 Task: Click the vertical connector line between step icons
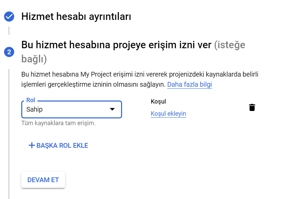click(9, 31)
